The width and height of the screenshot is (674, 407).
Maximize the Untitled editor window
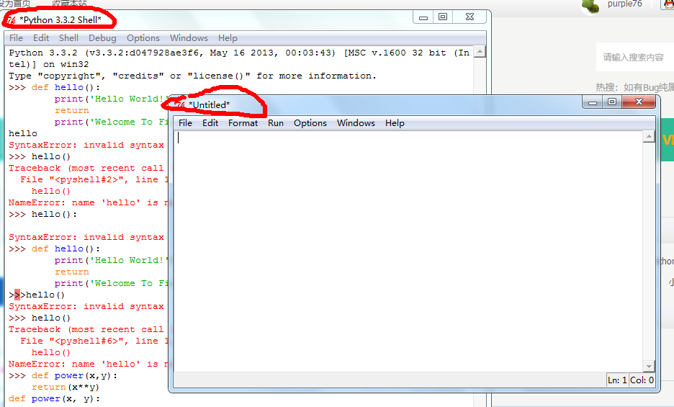click(611, 102)
